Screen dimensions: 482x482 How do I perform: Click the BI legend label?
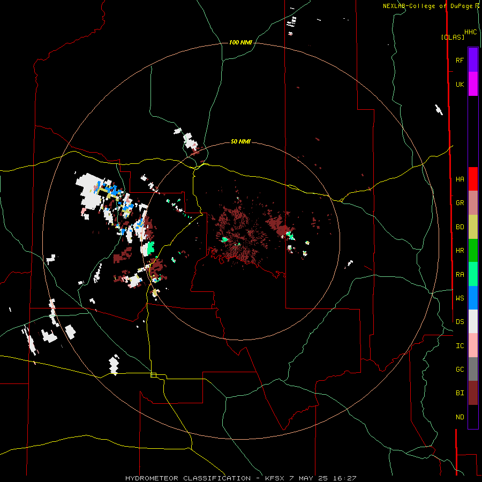point(460,393)
